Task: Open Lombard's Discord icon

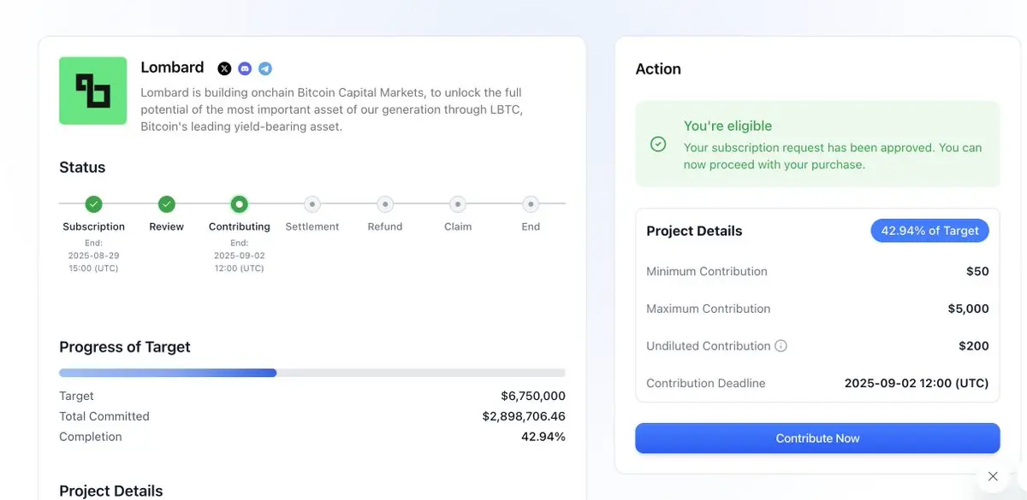Action: tap(245, 68)
